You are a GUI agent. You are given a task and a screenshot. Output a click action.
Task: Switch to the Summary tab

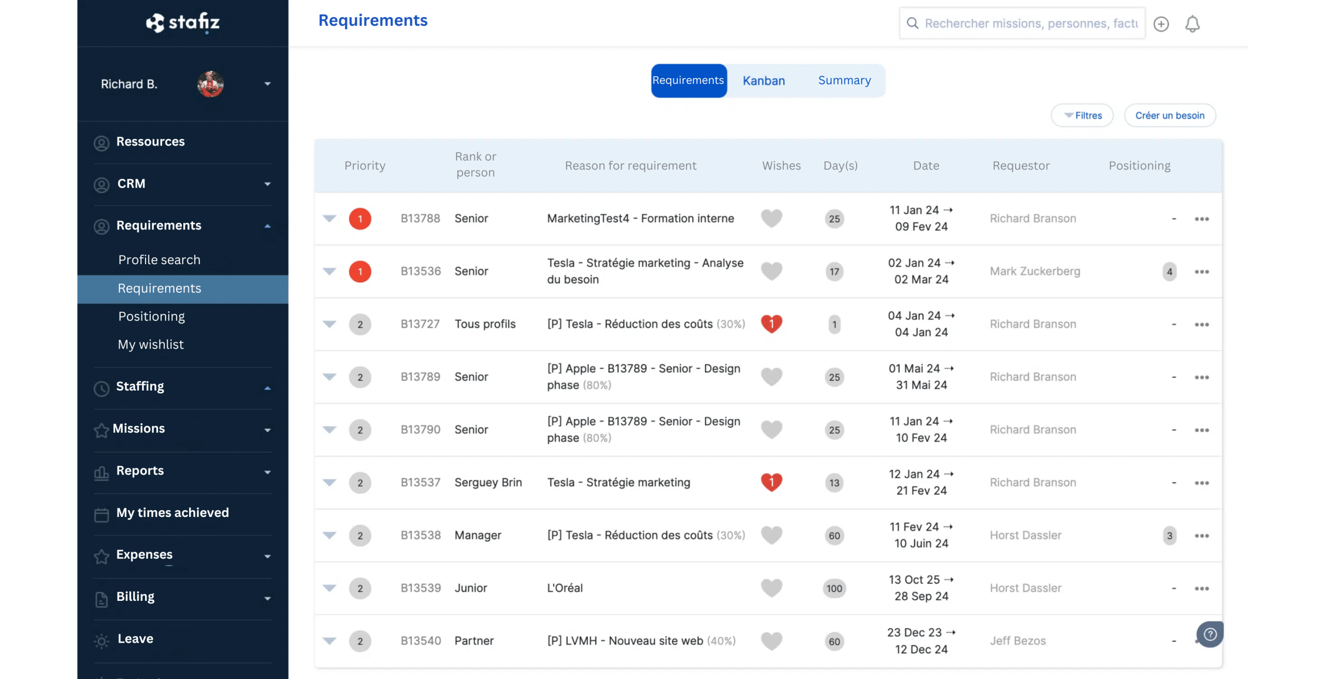[844, 80]
